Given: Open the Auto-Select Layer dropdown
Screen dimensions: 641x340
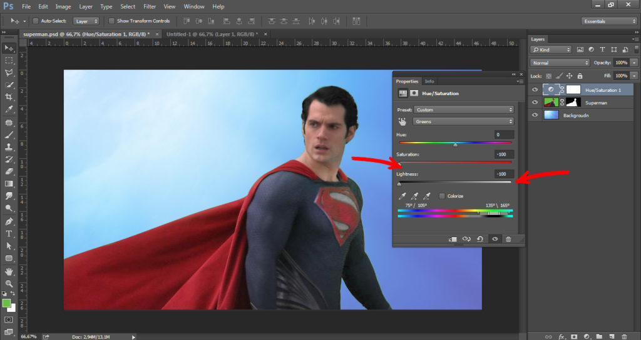Looking at the screenshot, I should 86,21.
